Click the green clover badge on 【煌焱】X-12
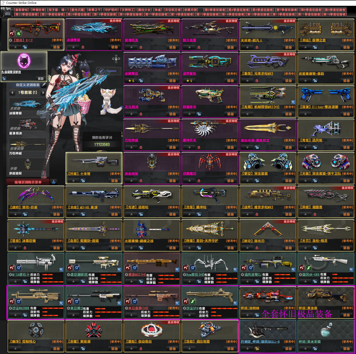356x354 pixels. (x=18, y=33)
